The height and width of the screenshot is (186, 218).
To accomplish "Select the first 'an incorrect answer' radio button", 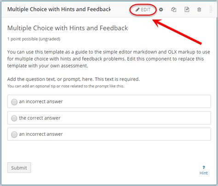I will tap(14, 102).
